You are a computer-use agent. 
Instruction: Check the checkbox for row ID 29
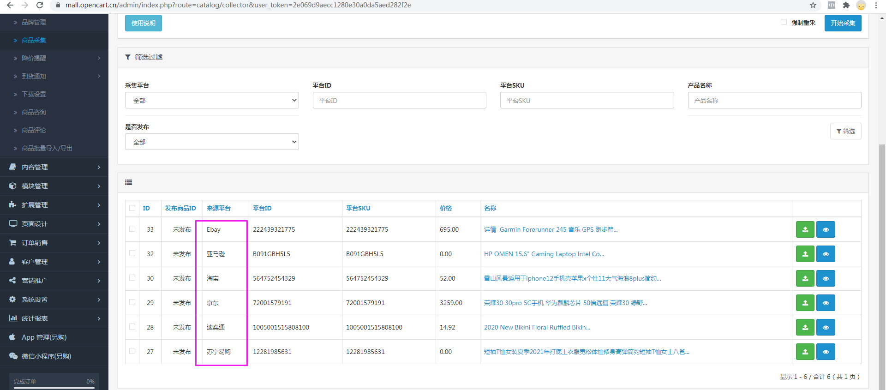pos(132,302)
